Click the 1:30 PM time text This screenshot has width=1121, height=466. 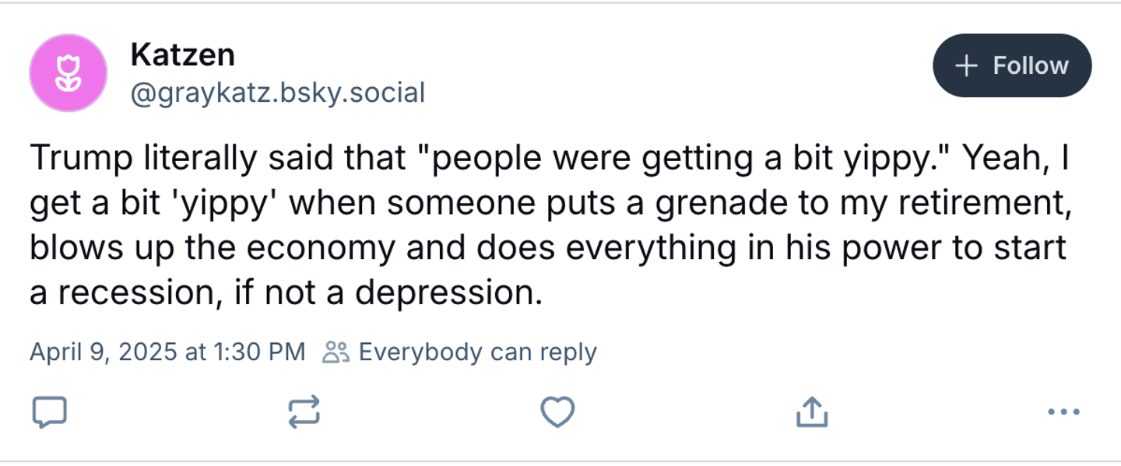coord(259,352)
